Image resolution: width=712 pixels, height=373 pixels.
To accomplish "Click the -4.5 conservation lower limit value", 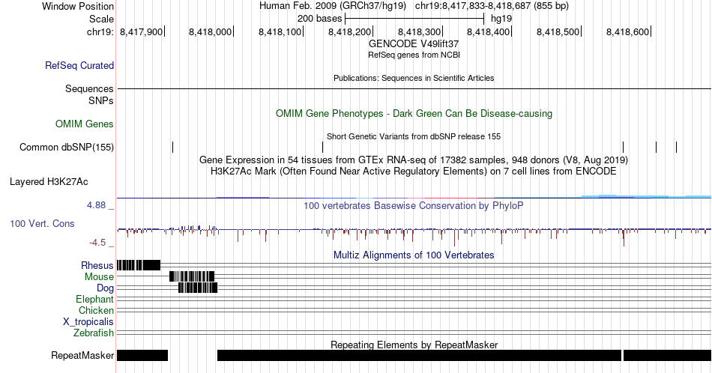I will click(97, 243).
